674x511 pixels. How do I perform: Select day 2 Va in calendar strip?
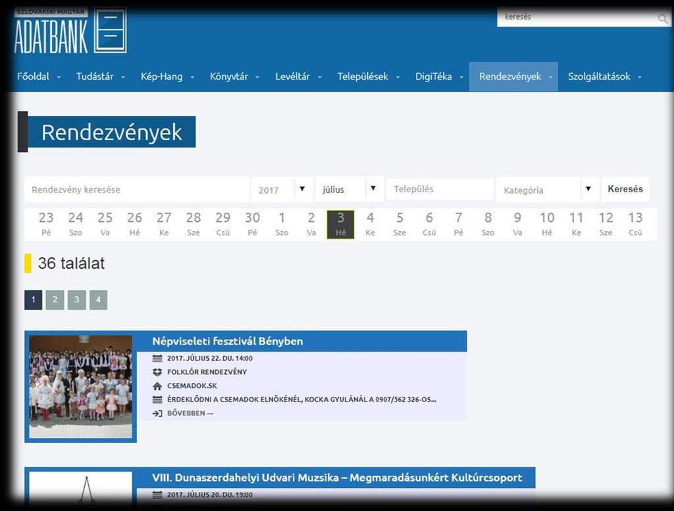pos(311,224)
